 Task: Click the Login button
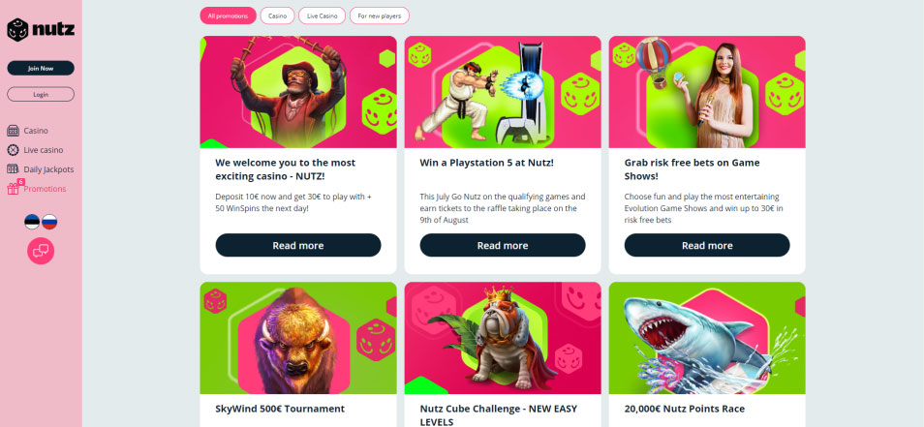pos(41,94)
